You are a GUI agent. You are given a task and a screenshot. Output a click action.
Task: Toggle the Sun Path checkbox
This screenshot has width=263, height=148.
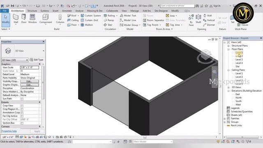coord(22,99)
